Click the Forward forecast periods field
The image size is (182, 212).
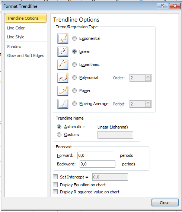pyautogui.click(x=95, y=155)
